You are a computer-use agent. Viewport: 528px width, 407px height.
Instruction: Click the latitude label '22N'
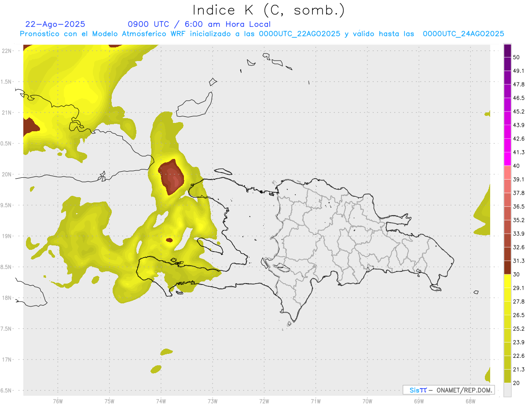point(7,51)
